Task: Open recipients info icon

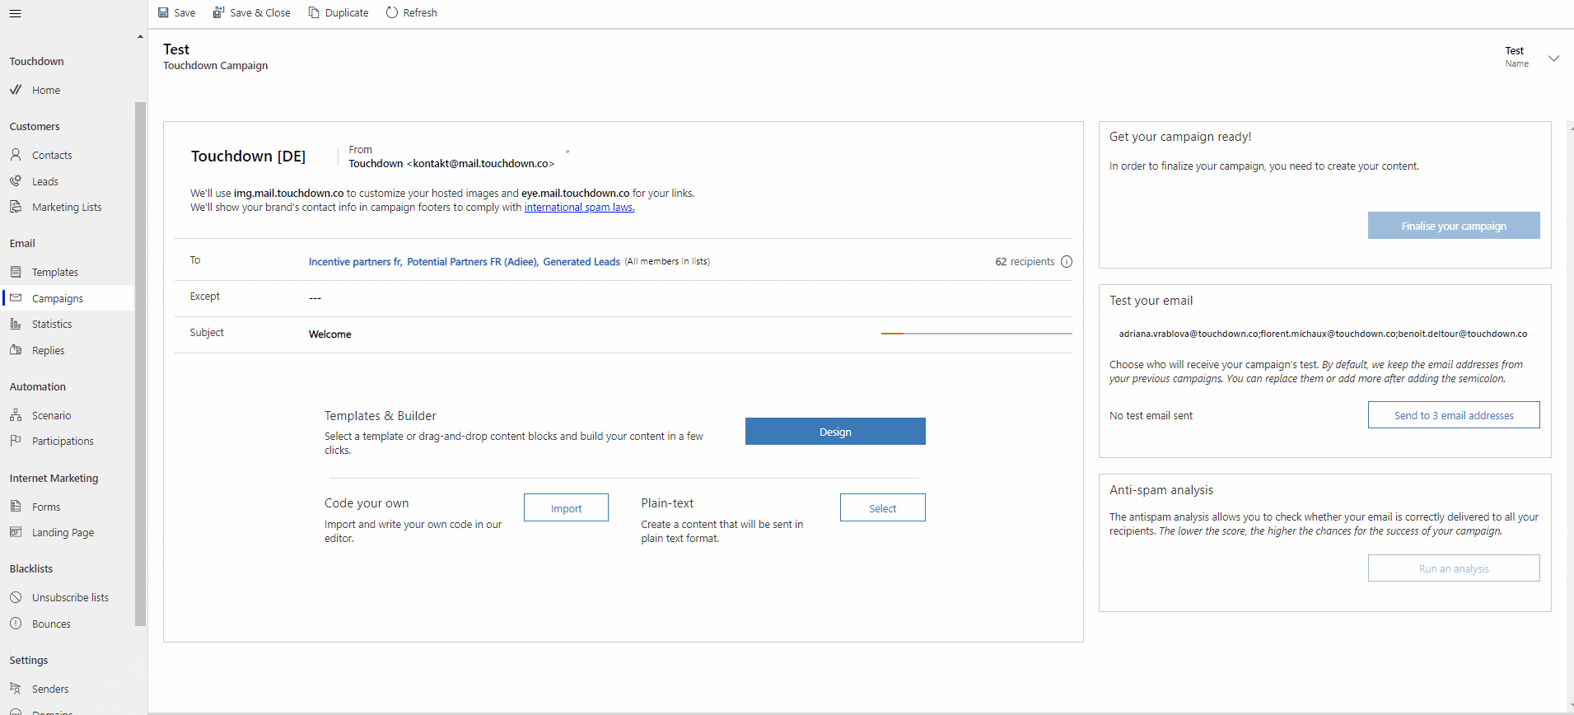Action: click(x=1067, y=262)
